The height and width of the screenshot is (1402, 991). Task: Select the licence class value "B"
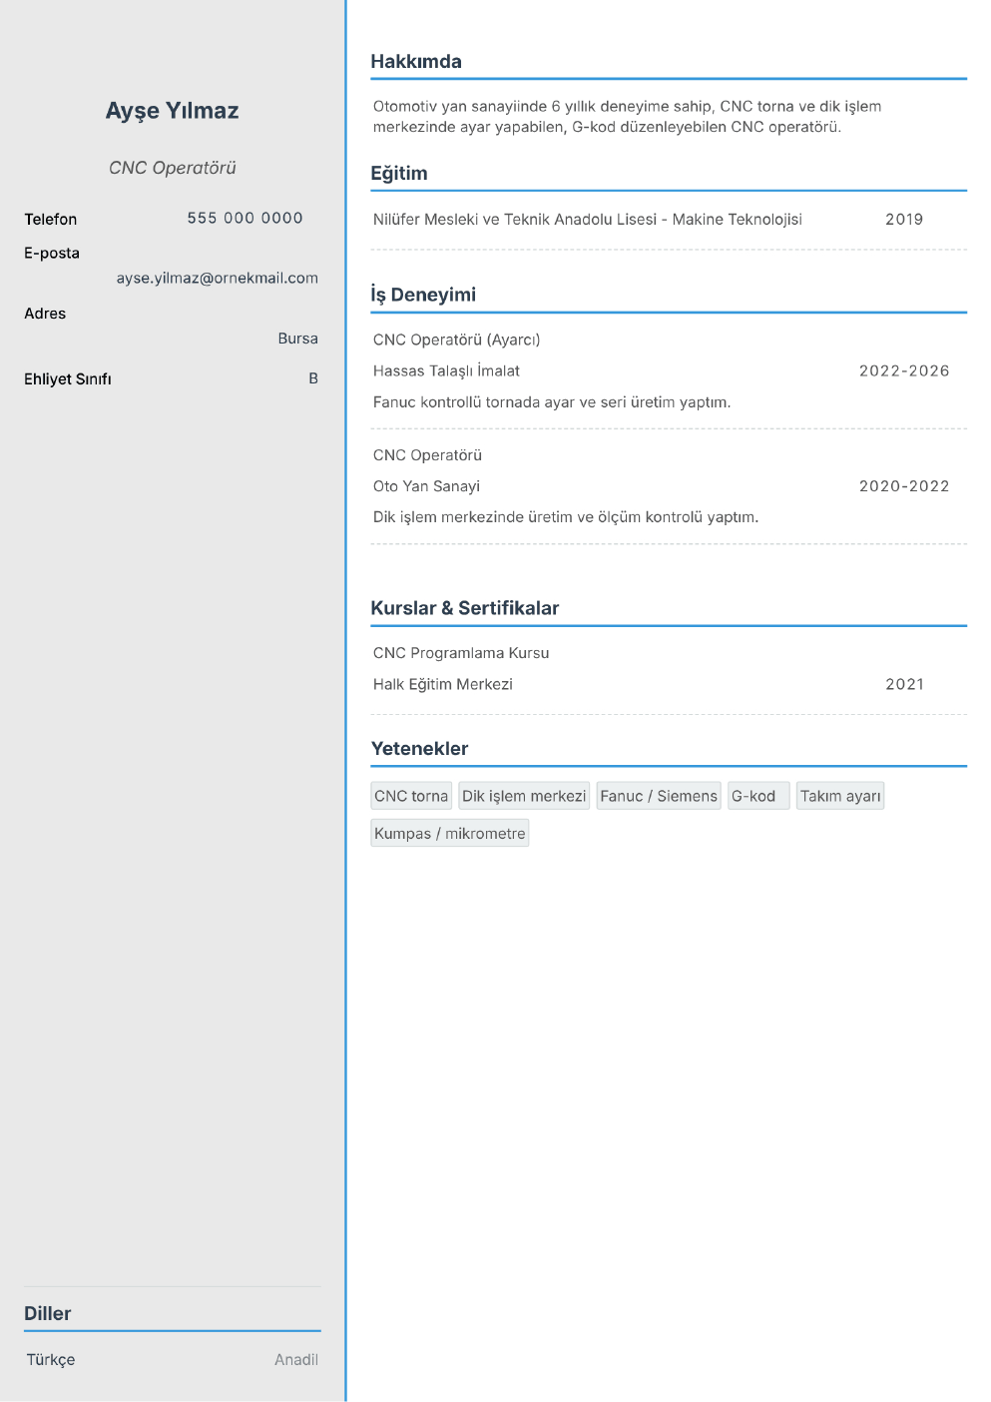313,378
